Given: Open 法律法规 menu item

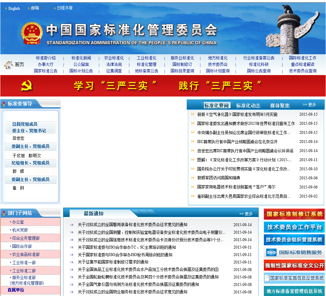Looking at the screenshot, I should tap(114, 64).
